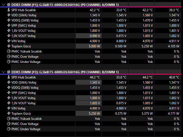
Task: Click the memory chip icon for DIMM [#1]
Action: pos(9,5)
